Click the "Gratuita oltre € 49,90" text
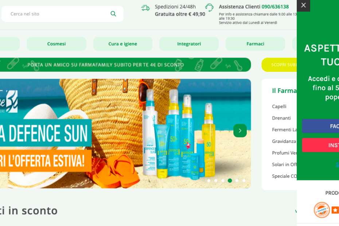This screenshot has width=339, height=226. click(180, 14)
